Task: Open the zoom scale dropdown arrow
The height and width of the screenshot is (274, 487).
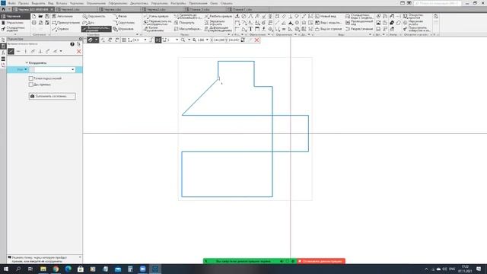Action: [207, 40]
